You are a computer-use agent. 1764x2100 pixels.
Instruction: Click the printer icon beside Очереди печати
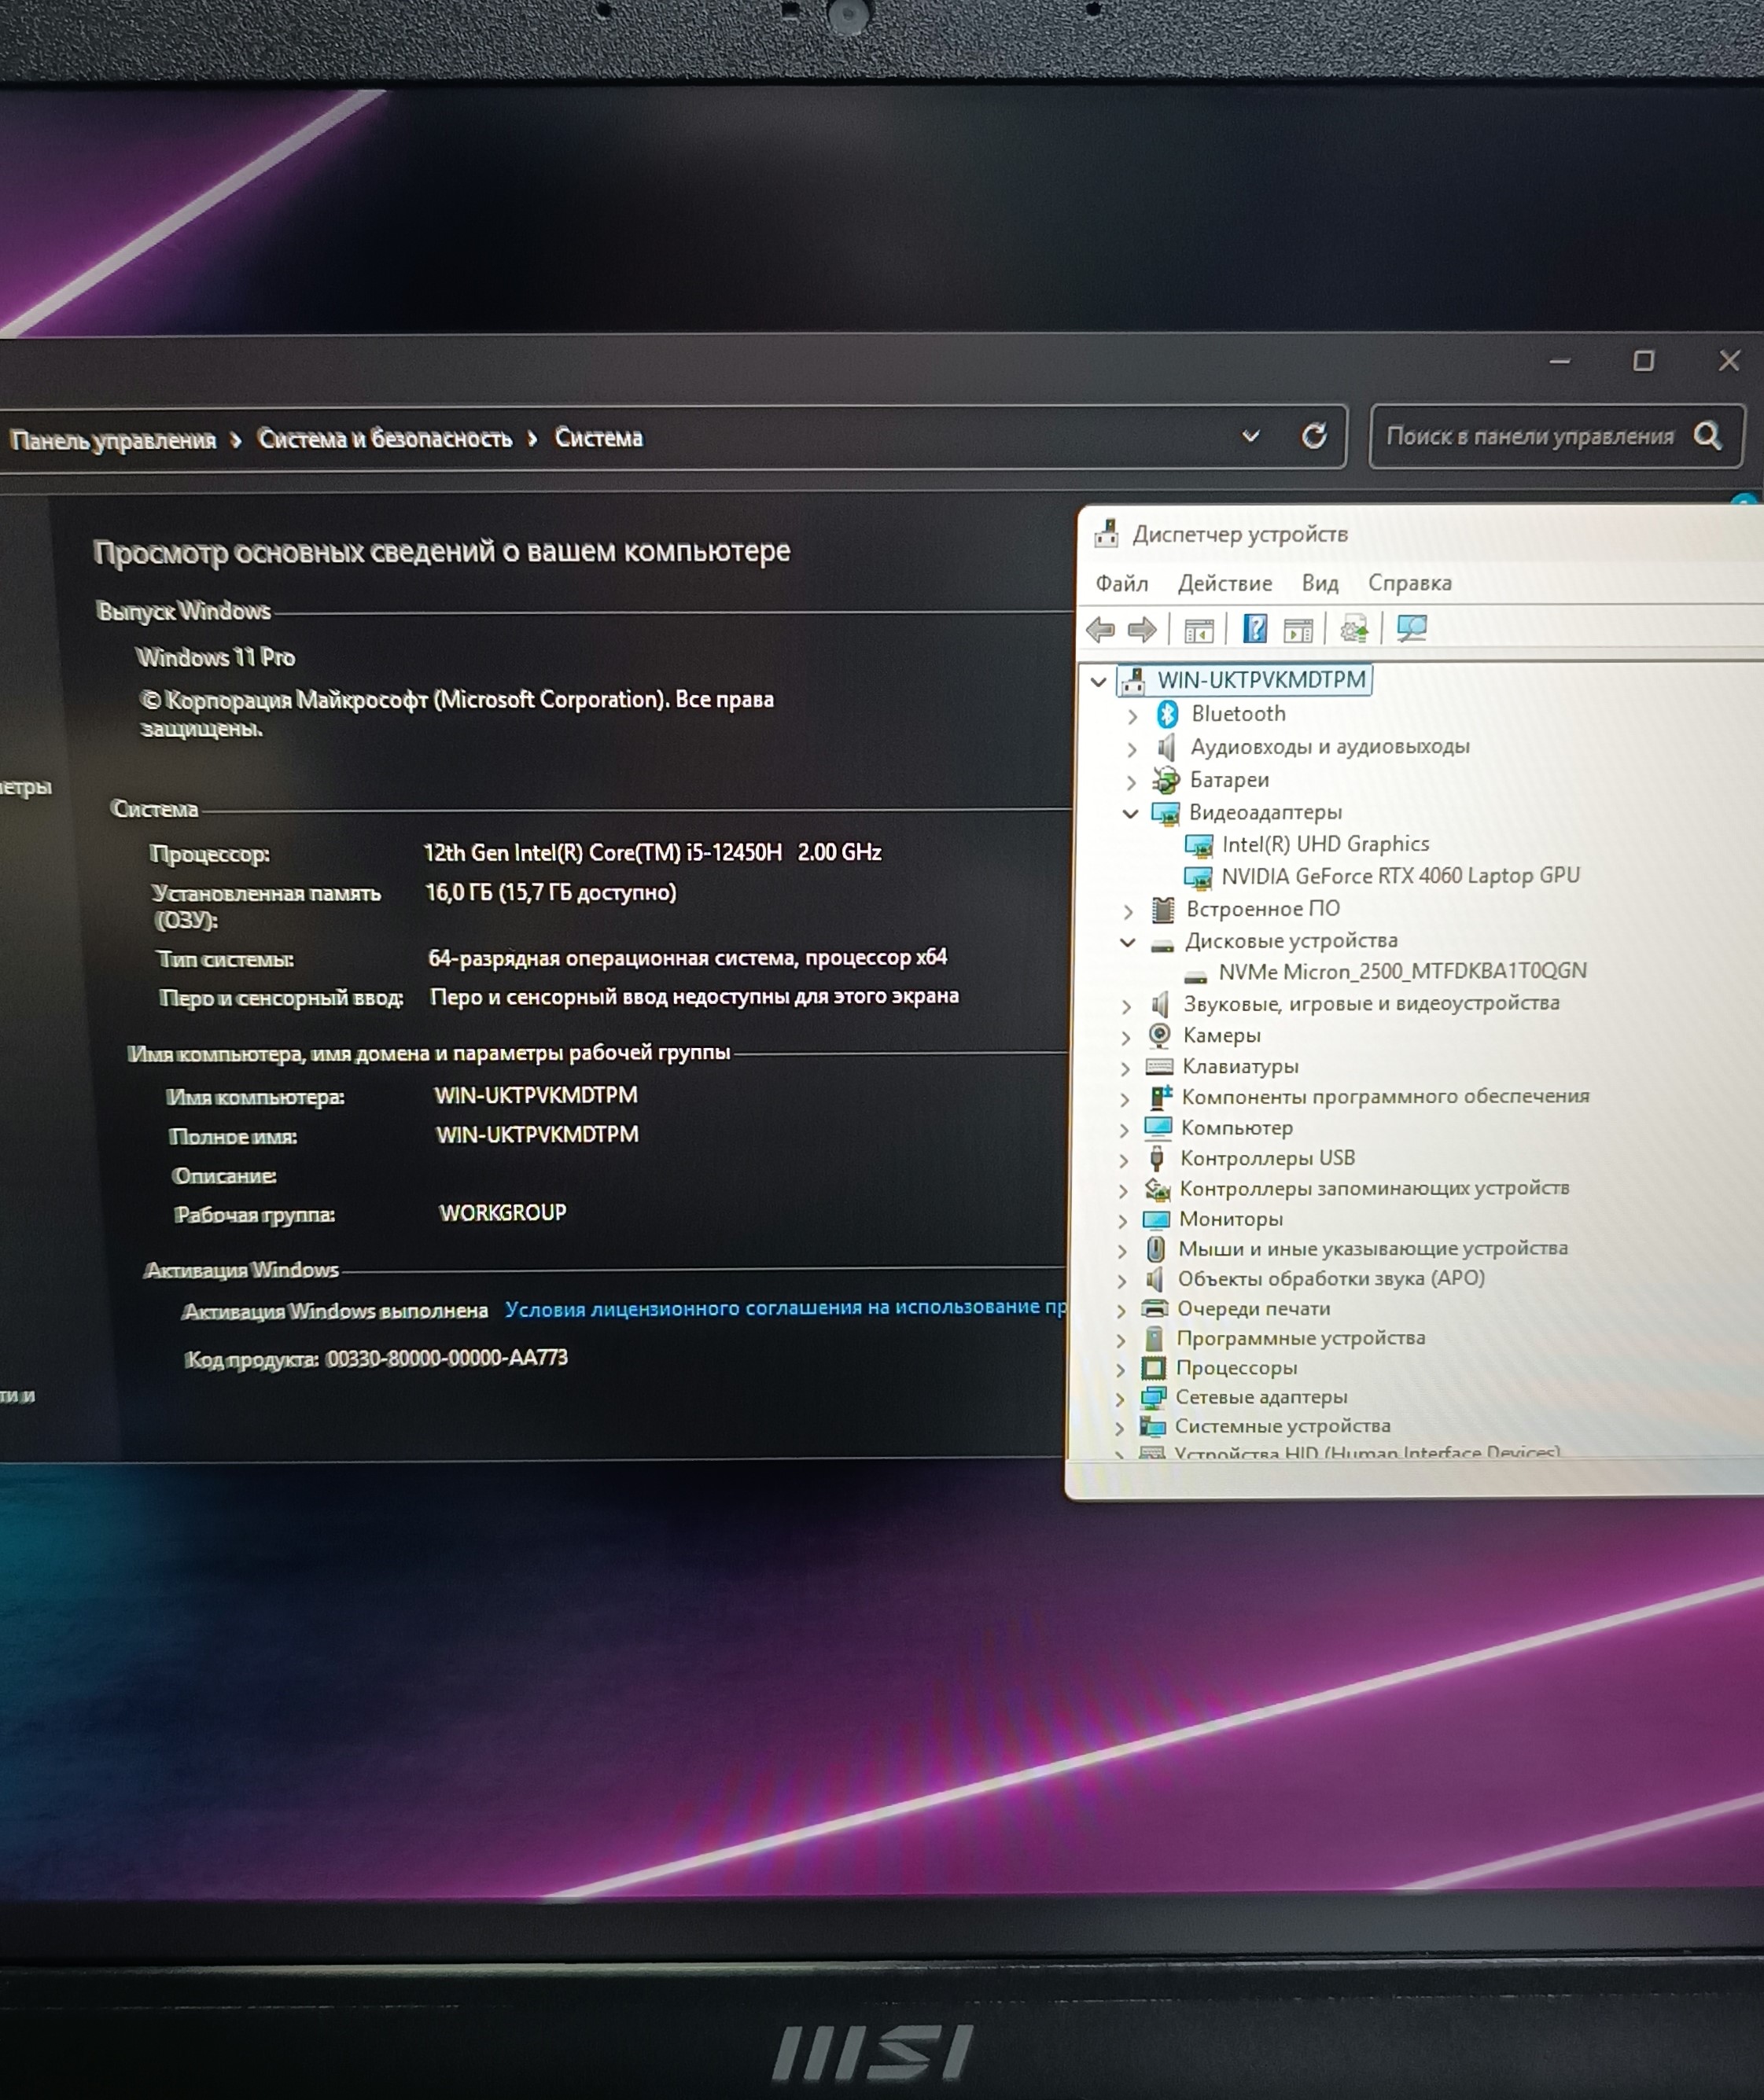tap(1155, 1308)
